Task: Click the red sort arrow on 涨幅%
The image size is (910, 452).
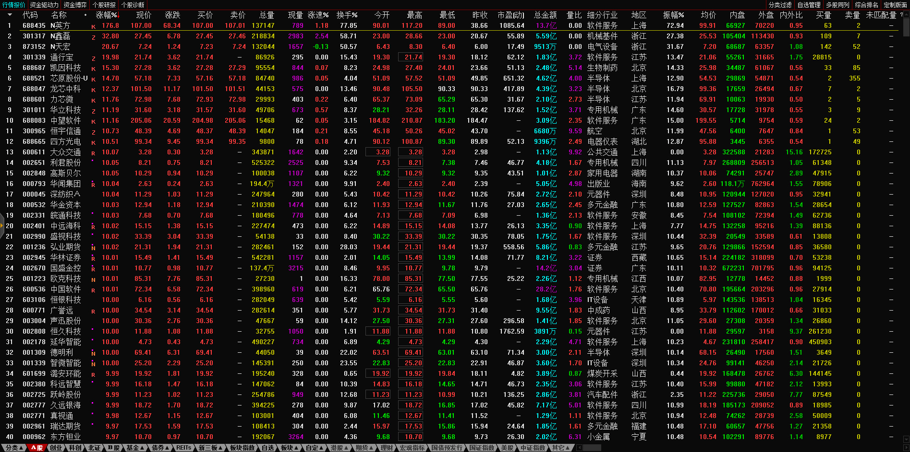Action: tap(119, 15)
